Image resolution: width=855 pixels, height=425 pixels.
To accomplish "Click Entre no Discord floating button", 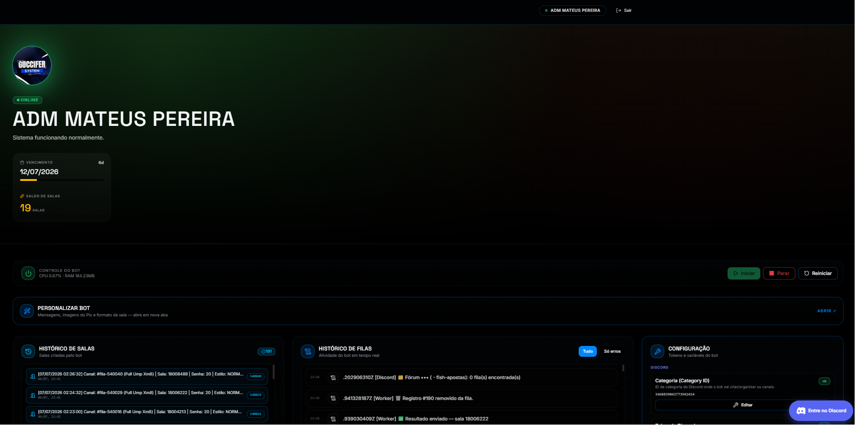I will point(821,410).
